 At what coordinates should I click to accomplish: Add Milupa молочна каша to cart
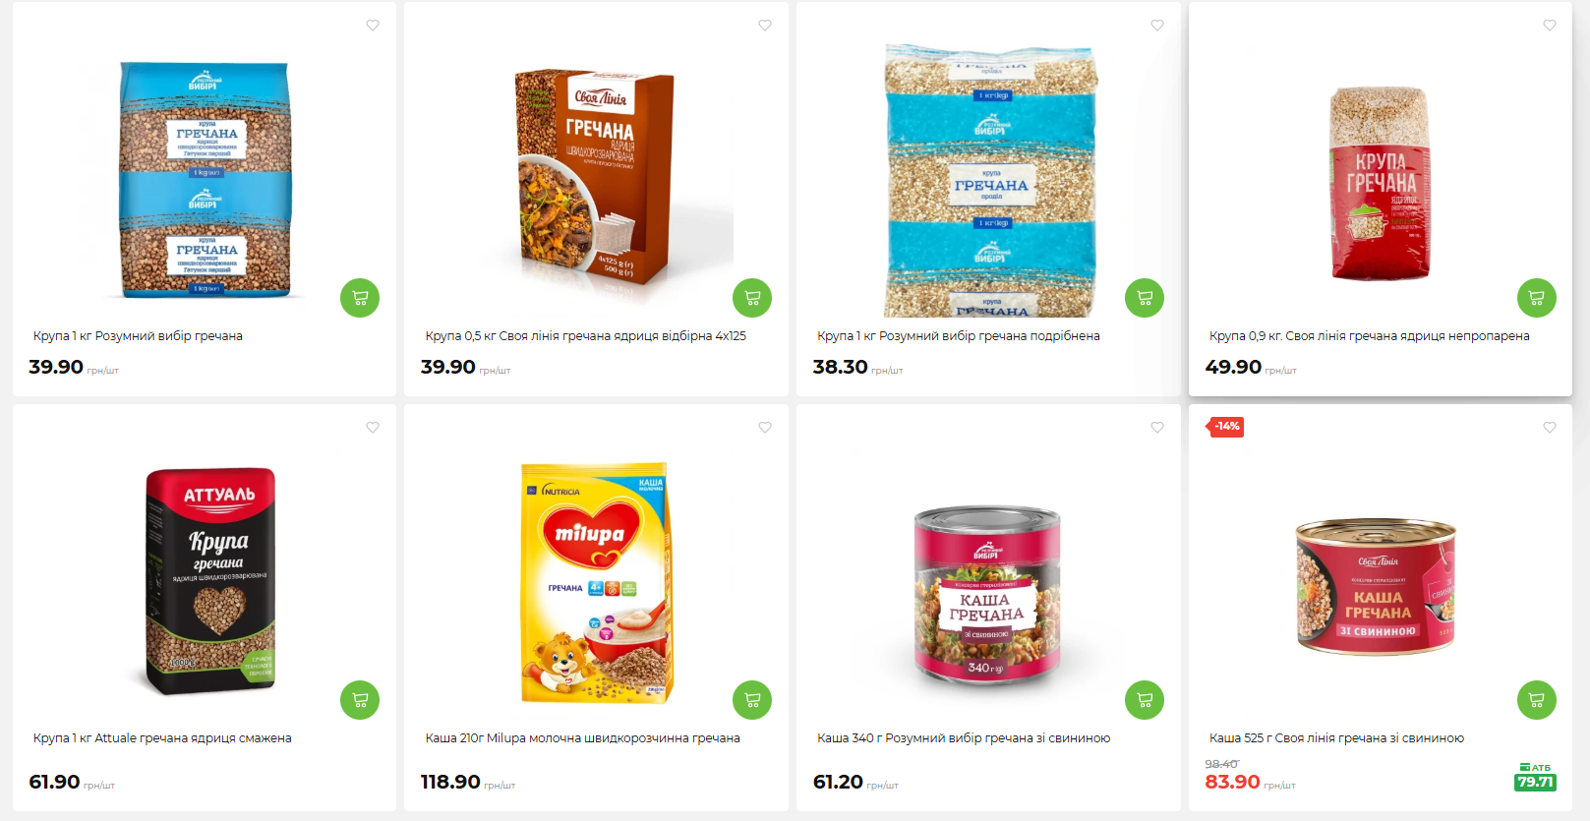[x=752, y=700]
